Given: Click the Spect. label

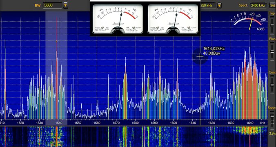Looking at the screenshot, I should pos(243,5).
